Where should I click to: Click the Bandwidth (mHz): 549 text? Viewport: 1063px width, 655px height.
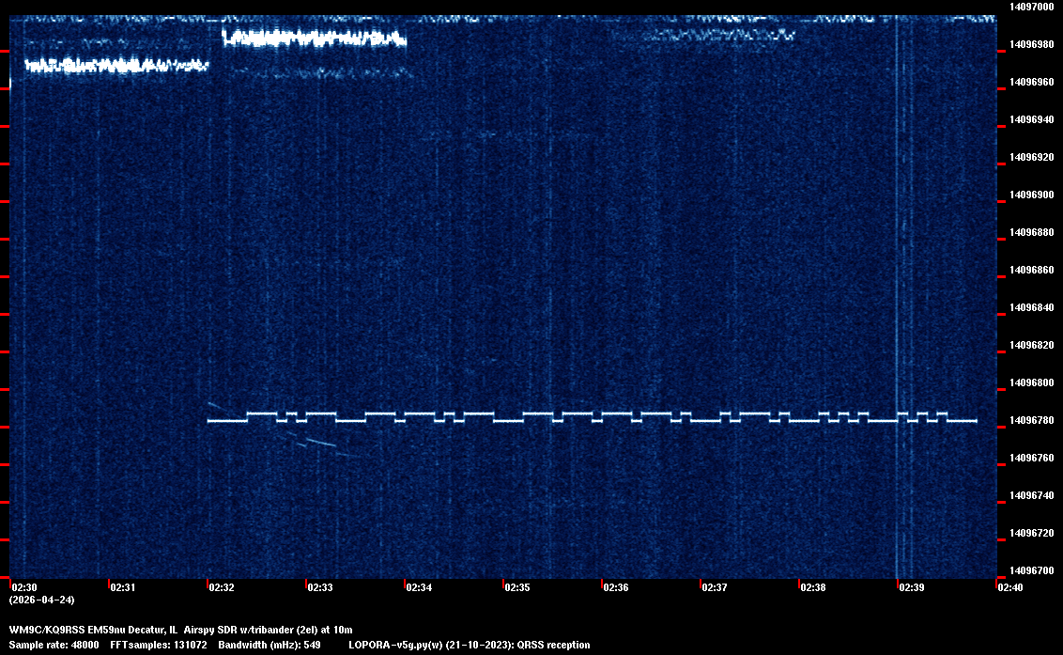click(270, 645)
